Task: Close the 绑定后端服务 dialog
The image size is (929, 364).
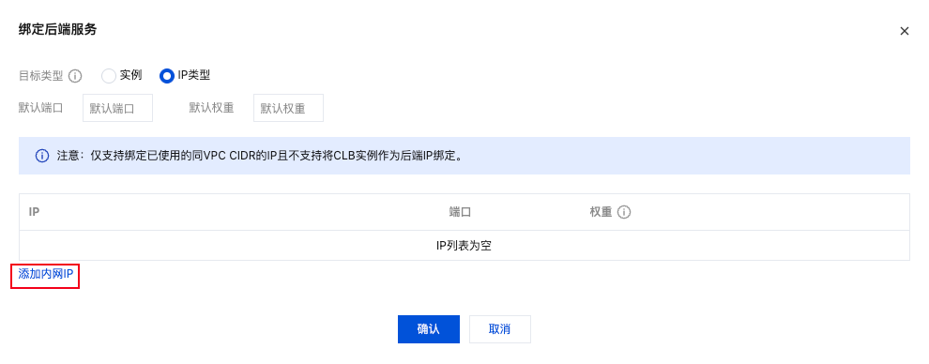Action: [x=904, y=31]
